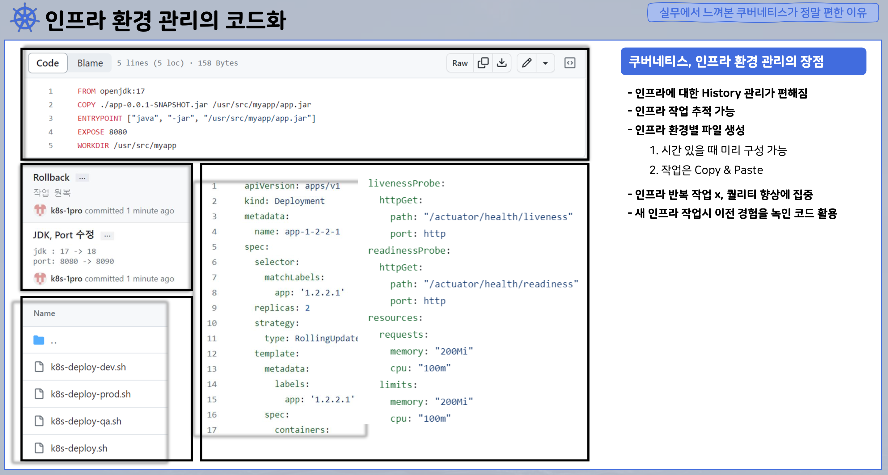The width and height of the screenshot is (888, 475).
Task: Click 'WORKDIR /usr/src/myapp' code line
Action: point(127,146)
